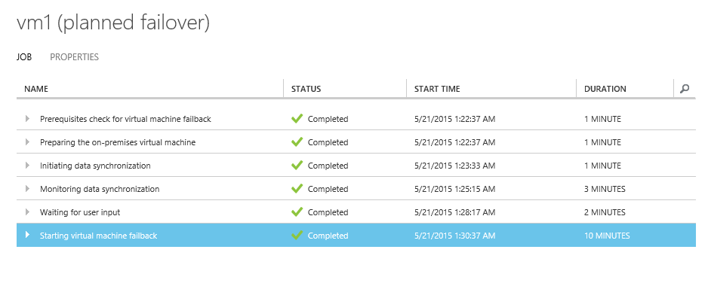The width and height of the screenshot is (711, 286).
Task: Sort by the DURATION column header
Action: tap(605, 89)
